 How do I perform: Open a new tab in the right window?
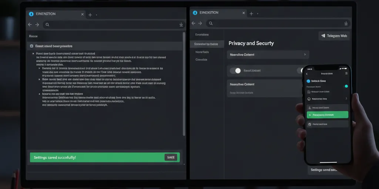pyautogui.click(x=251, y=14)
